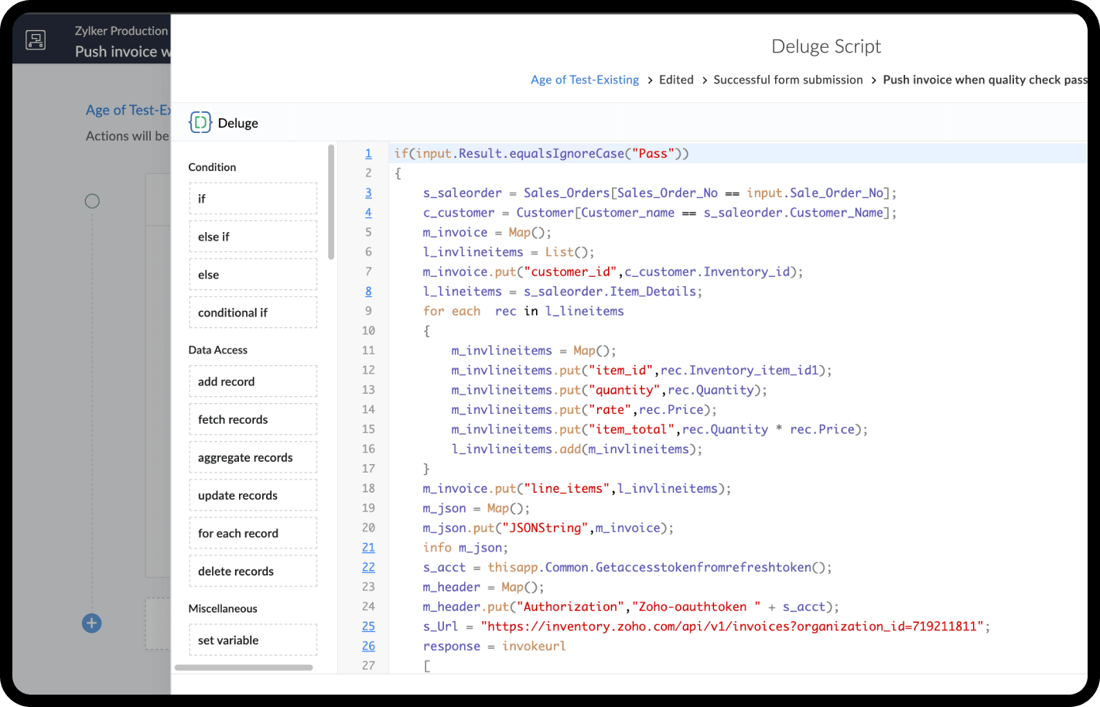Click the Zylker Production app icon

pos(36,39)
